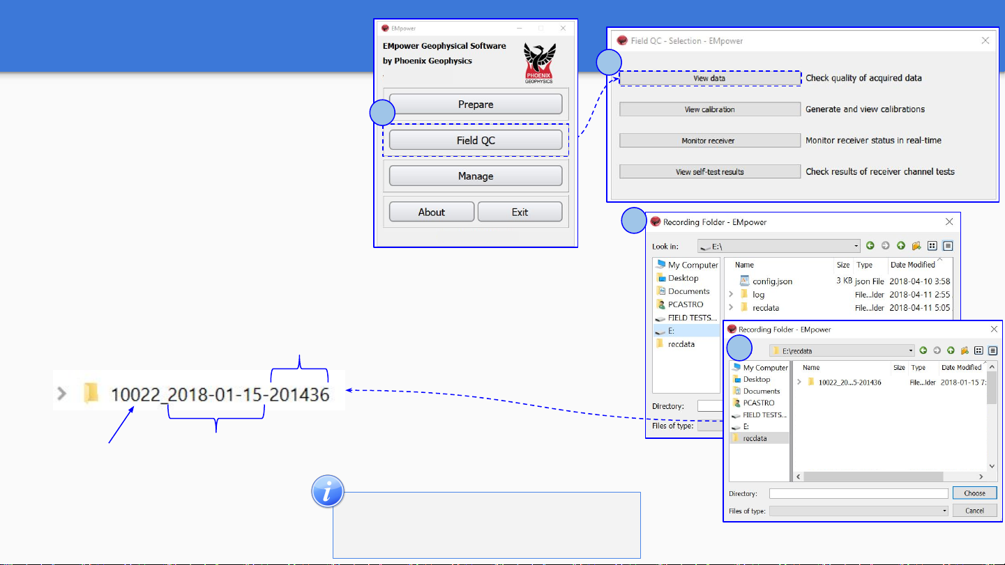The height and width of the screenshot is (565, 1005).
Task: Select FIELD TESTS drive in E:\recdata dialog sidebar
Action: coord(760,415)
